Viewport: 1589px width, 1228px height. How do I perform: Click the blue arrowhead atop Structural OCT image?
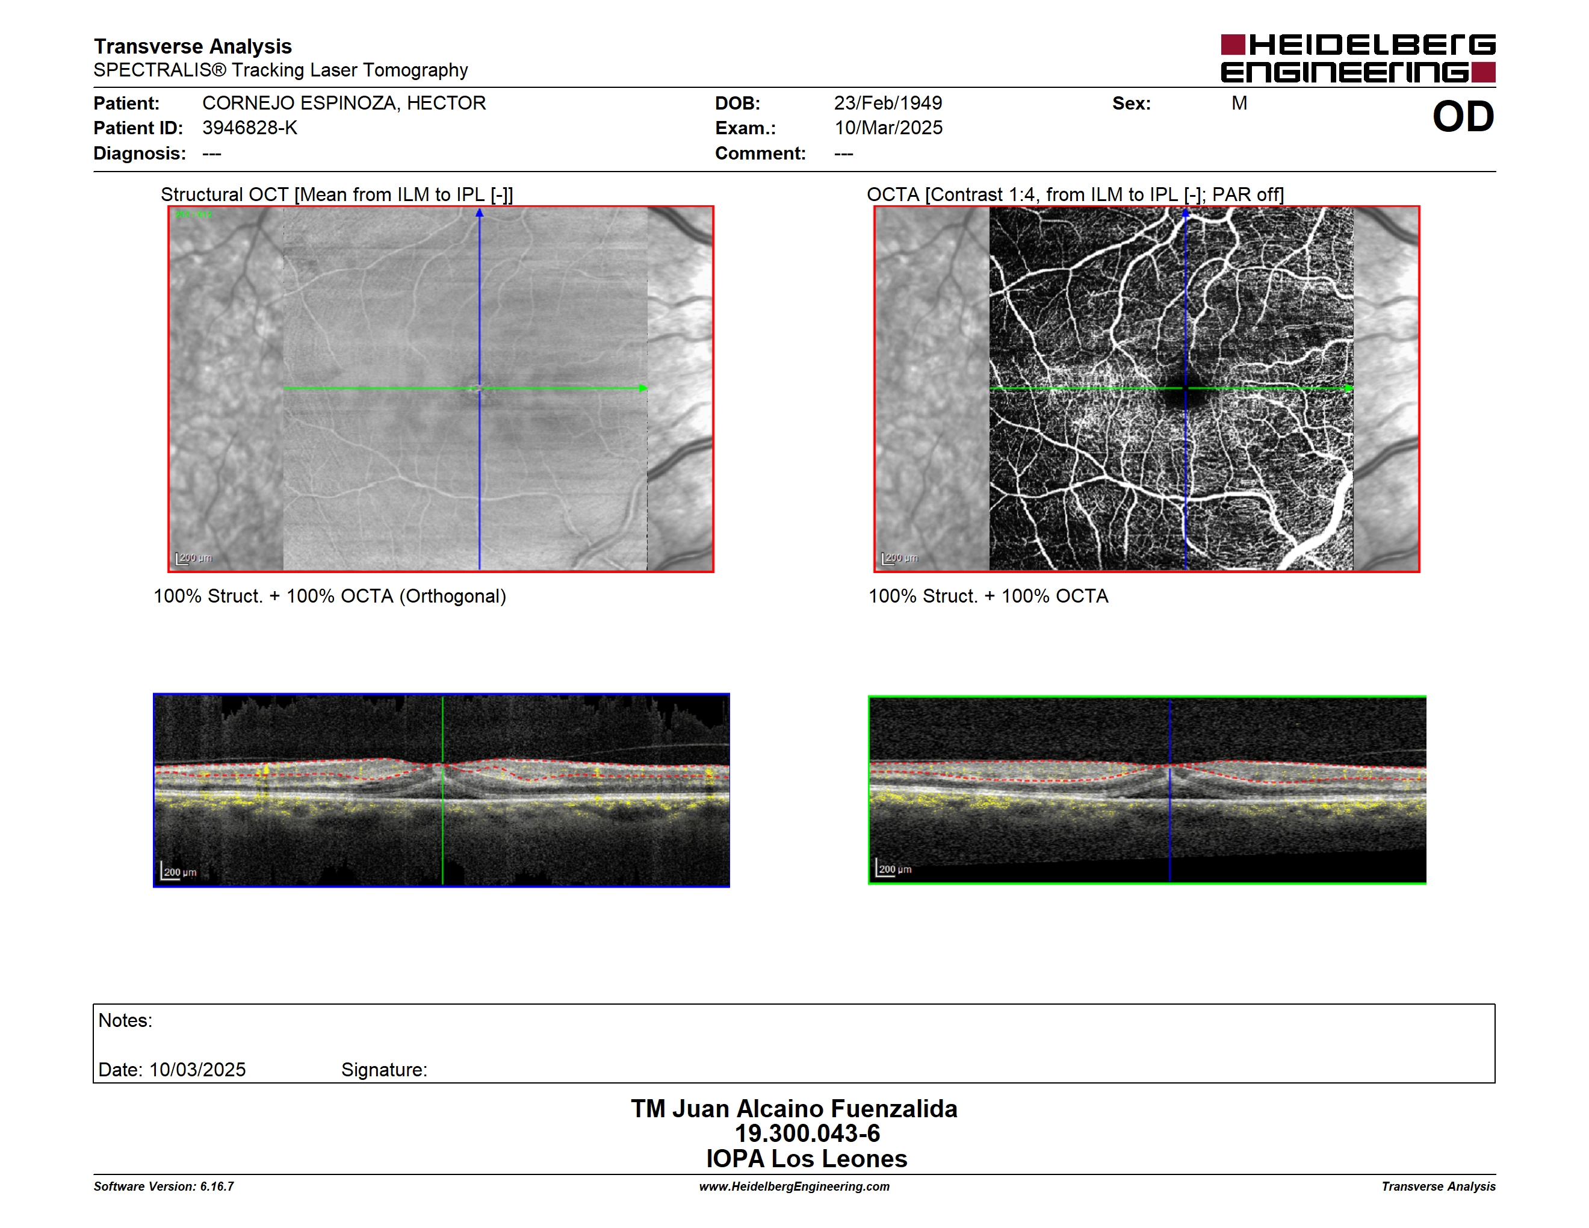point(480,213)
